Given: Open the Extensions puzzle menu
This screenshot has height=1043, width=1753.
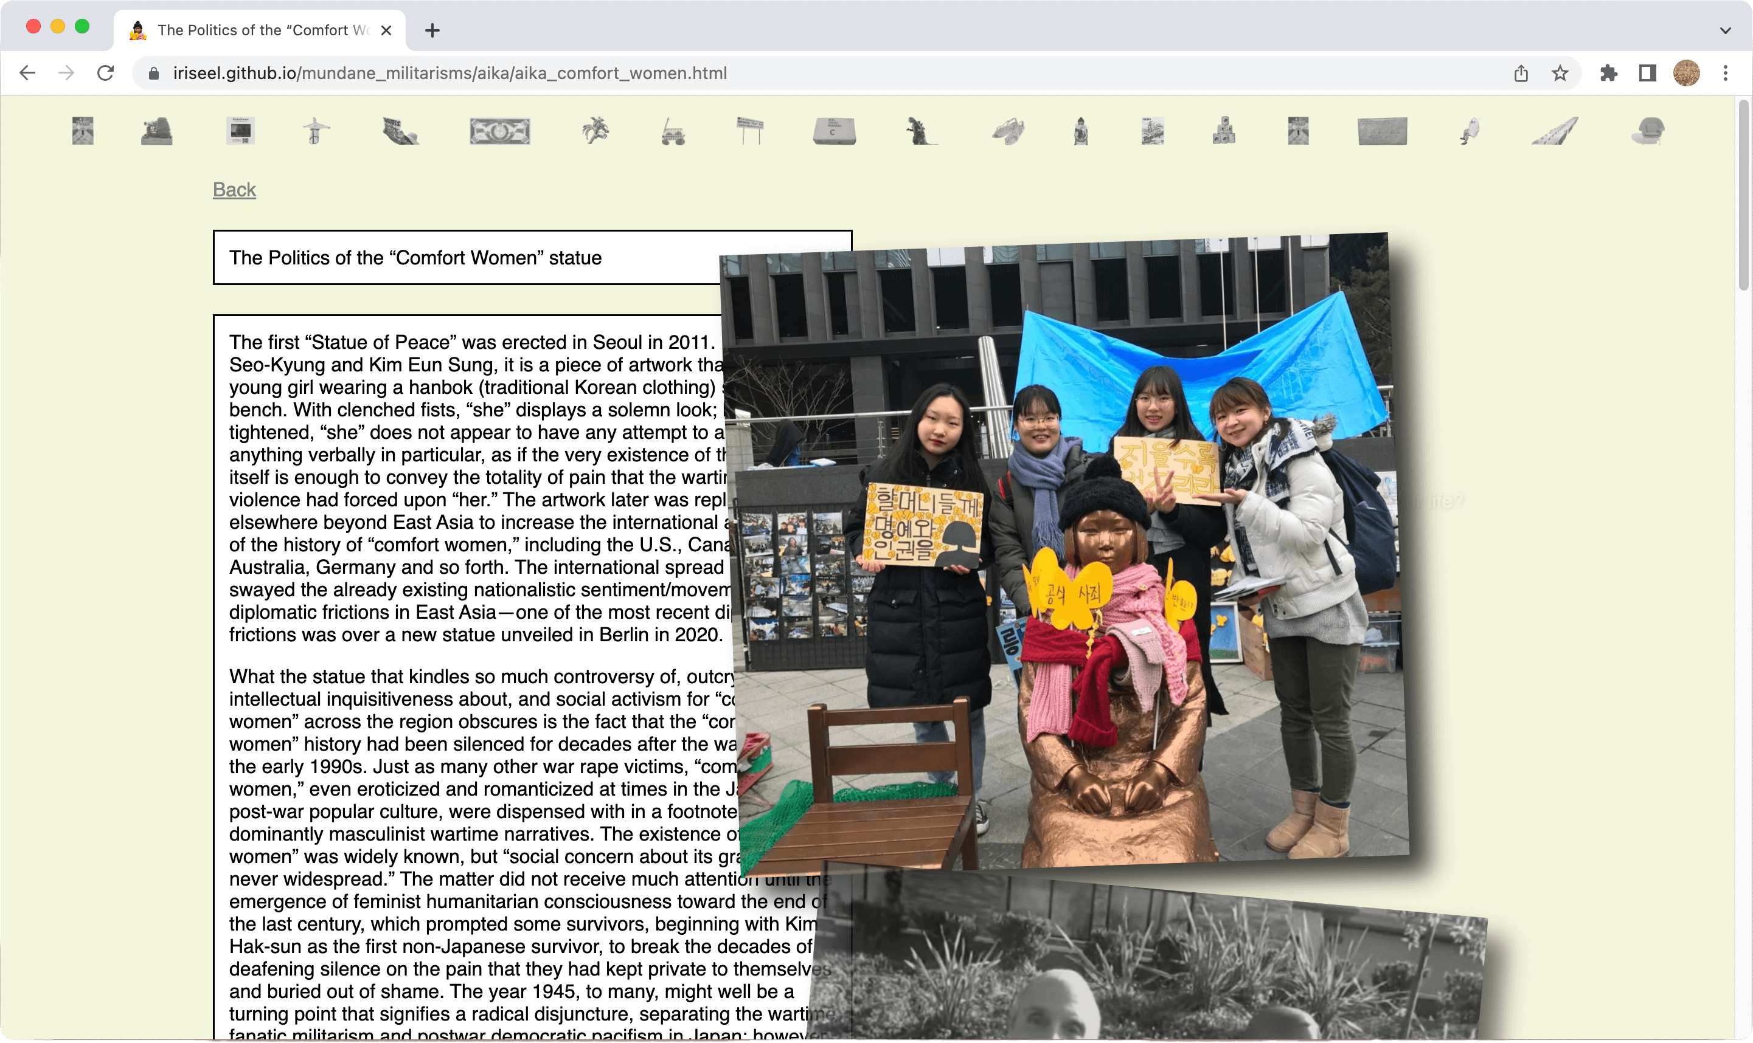Looking at the screenshot, I should click(1608, 73).
